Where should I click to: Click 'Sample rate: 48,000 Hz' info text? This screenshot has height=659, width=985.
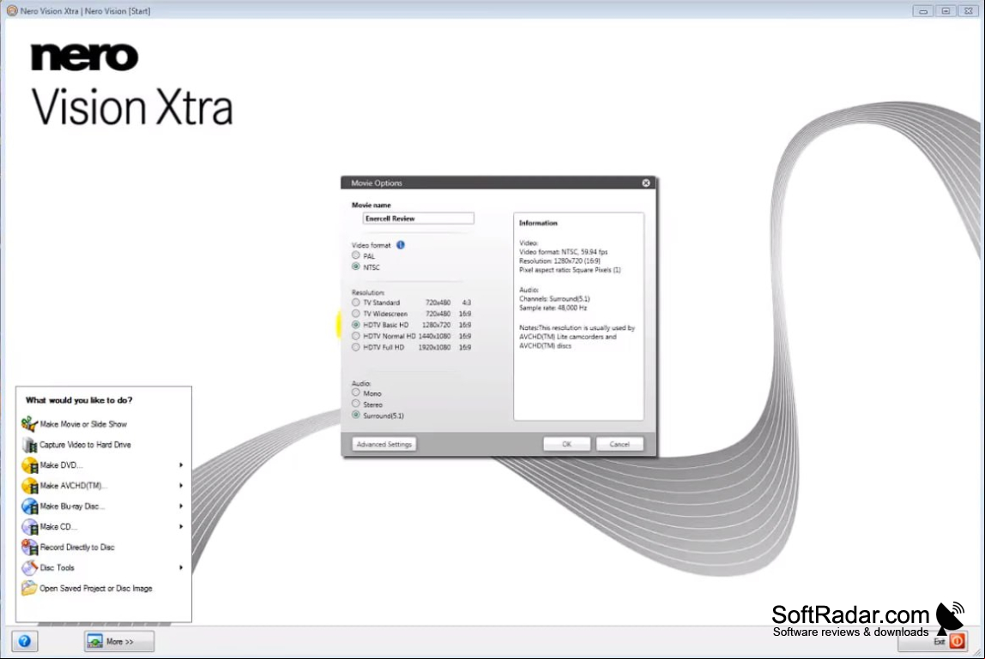(x=553, y=309)
